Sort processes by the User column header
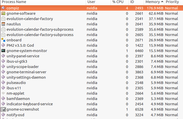This screenshot has width=183, height=119. click(x=98, y=2)
